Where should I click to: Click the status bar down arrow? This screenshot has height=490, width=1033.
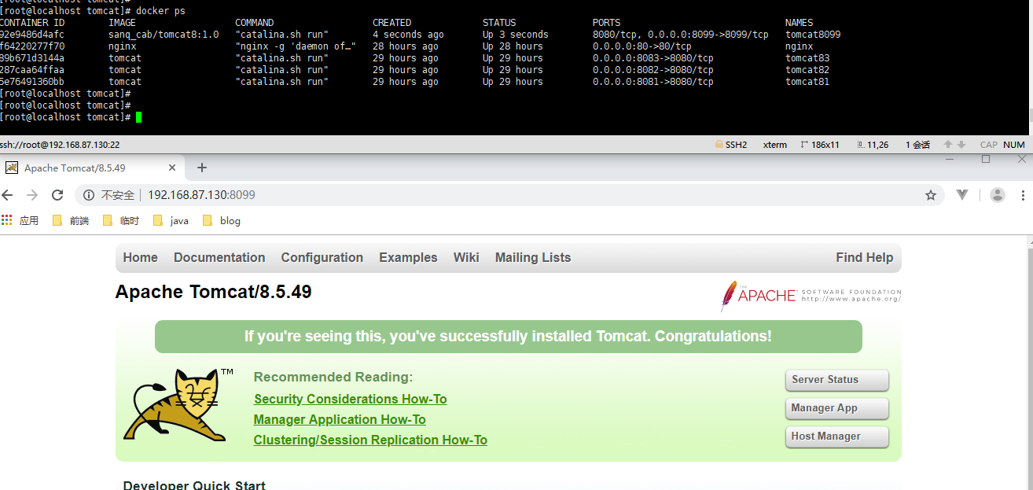coord(961,145)
